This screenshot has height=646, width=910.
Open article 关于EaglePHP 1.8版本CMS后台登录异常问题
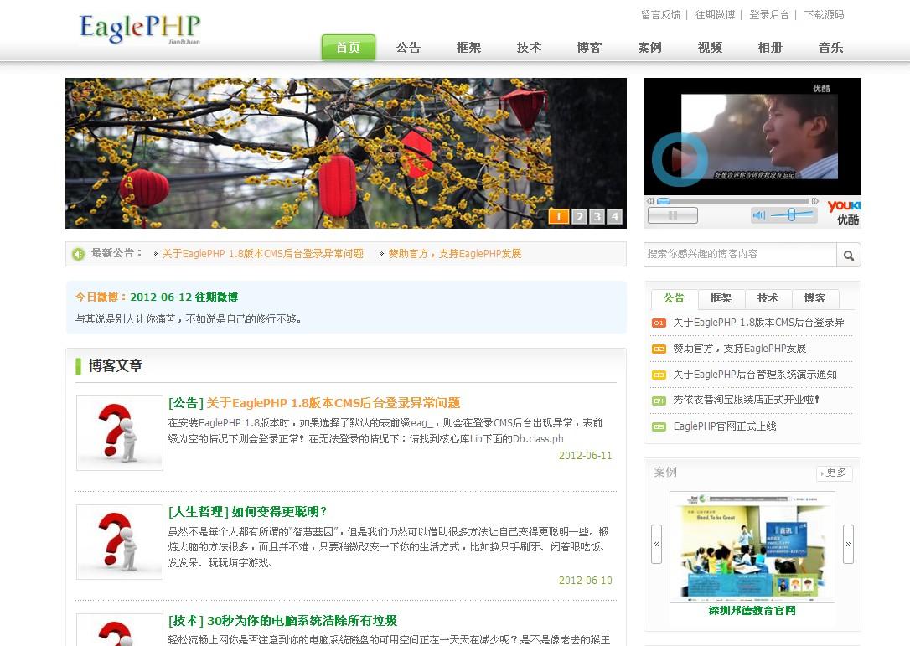(x=333, y=403)
